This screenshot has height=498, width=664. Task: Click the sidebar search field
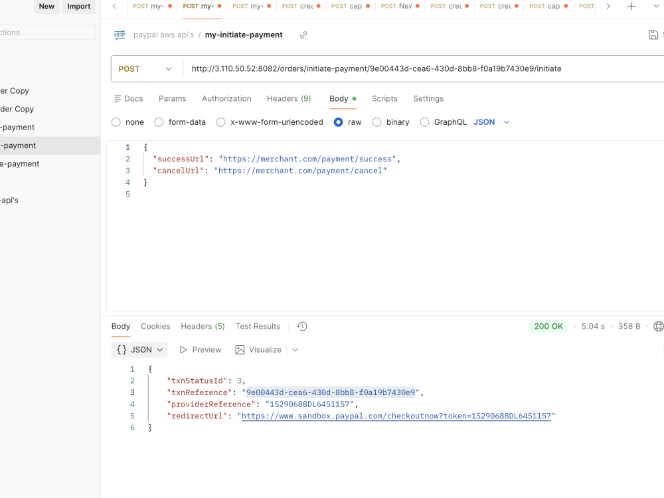[x=47, y=33]
